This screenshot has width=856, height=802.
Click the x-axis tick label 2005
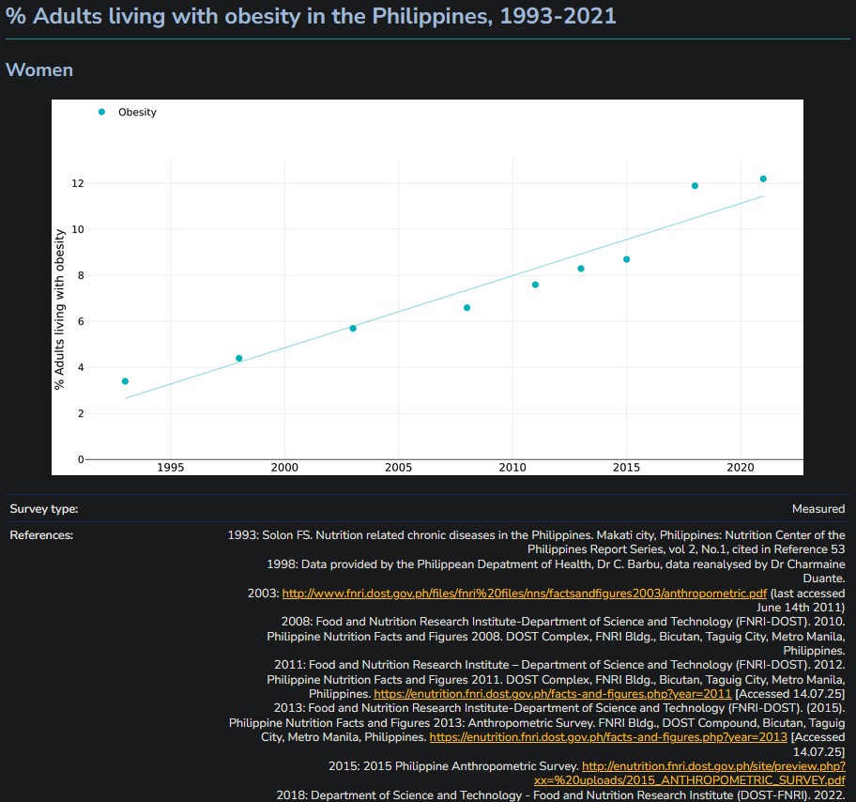pos(399,468)
